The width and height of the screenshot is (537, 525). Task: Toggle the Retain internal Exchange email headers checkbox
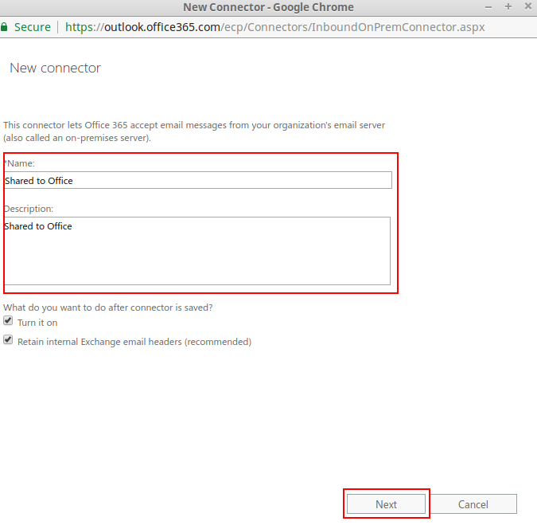click(8, 340)
